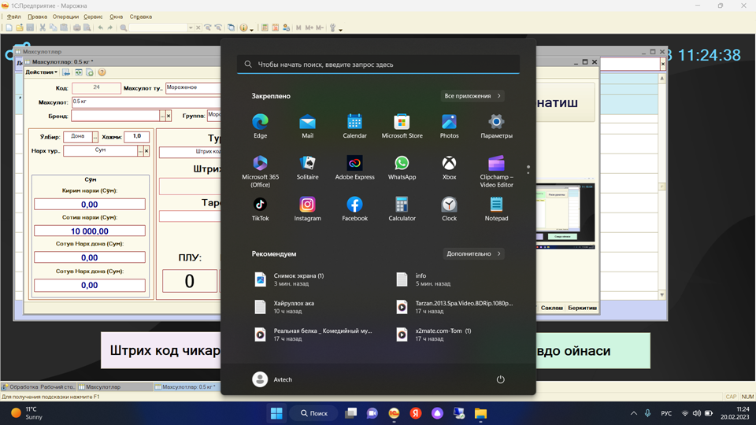Click the power button in Start menu
This screenshot has height=425, width=756.
[x=500, y=379]
